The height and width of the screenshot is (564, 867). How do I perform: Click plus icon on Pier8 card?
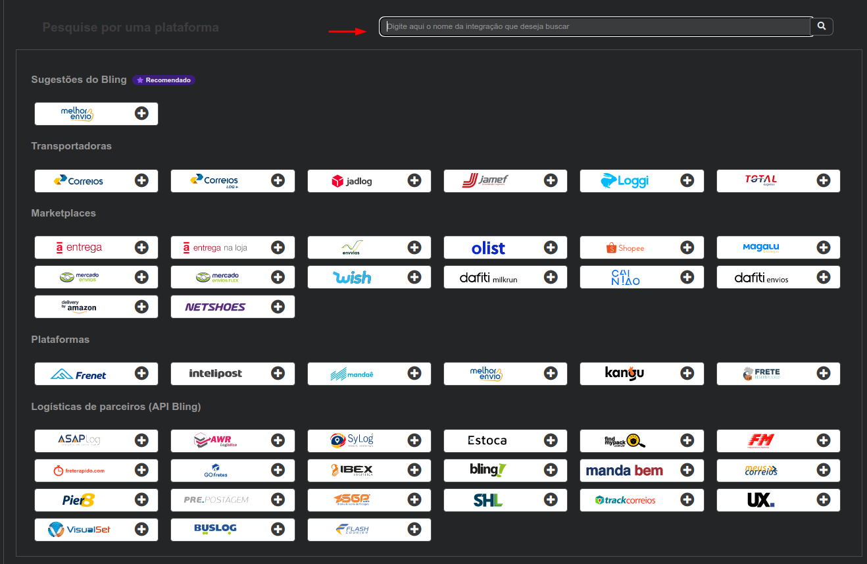point(141,500)
